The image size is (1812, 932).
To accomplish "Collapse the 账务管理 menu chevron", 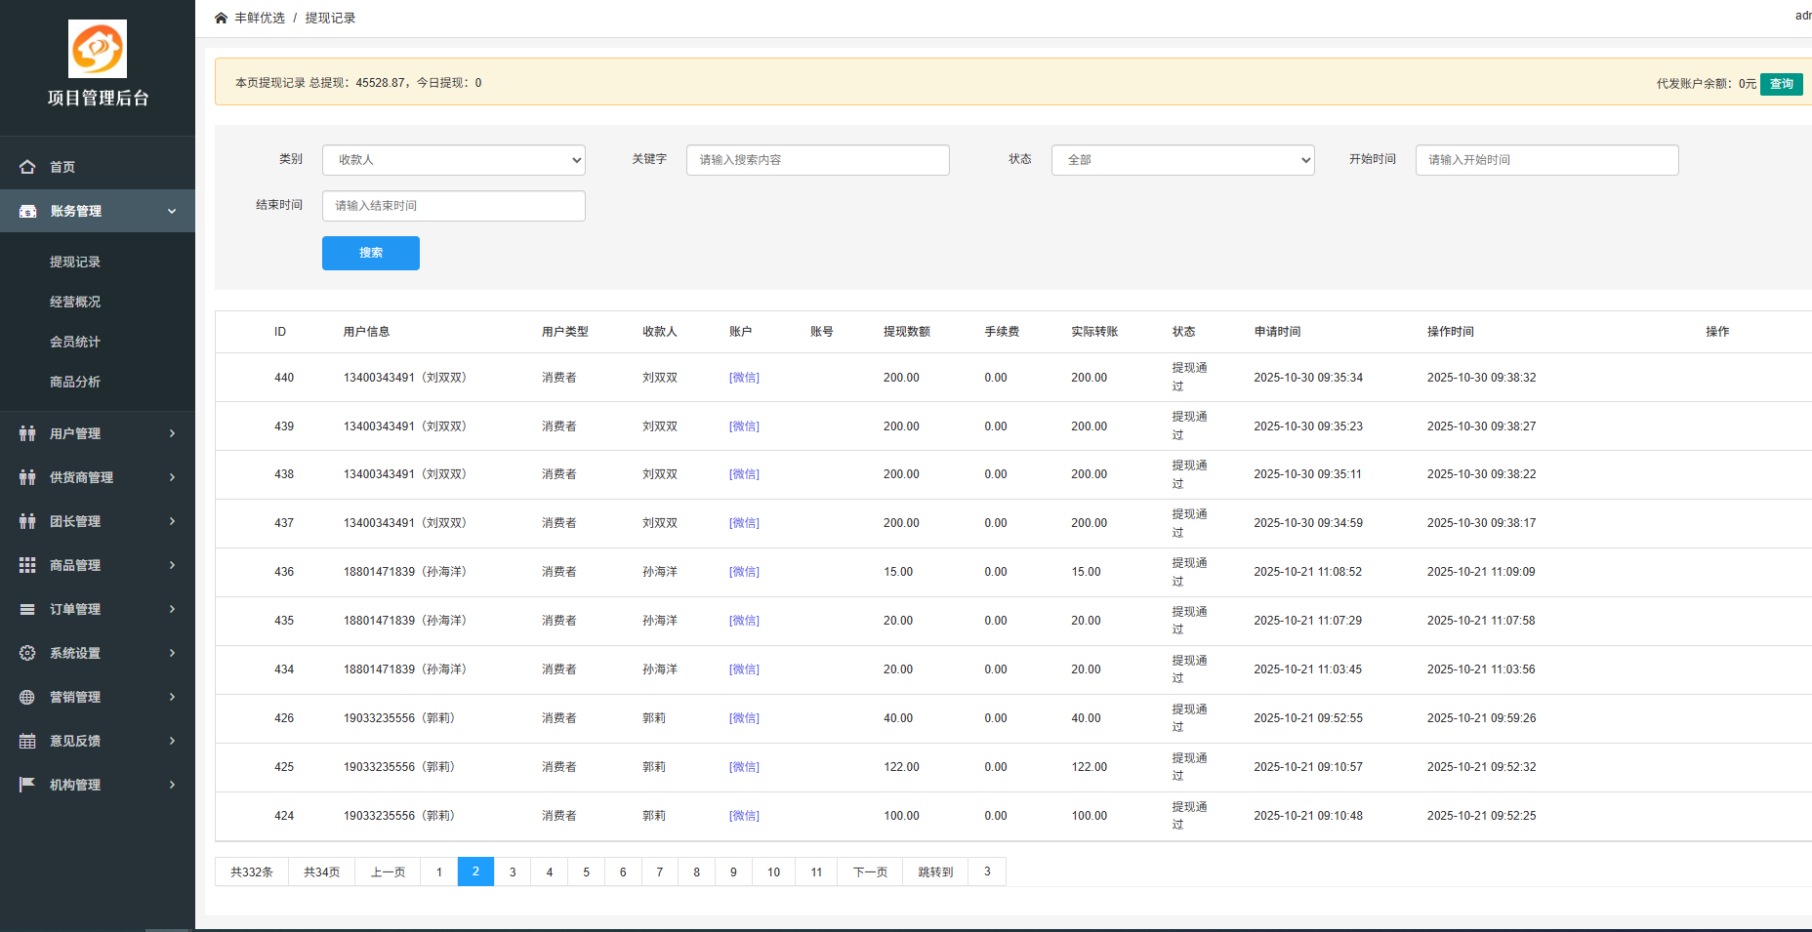I will click(172, 211).
